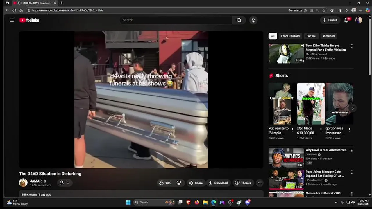Open Why He's Not Arrested thumbnail
This screenshot has width=372, height=209.
click(x=286, y=158)
